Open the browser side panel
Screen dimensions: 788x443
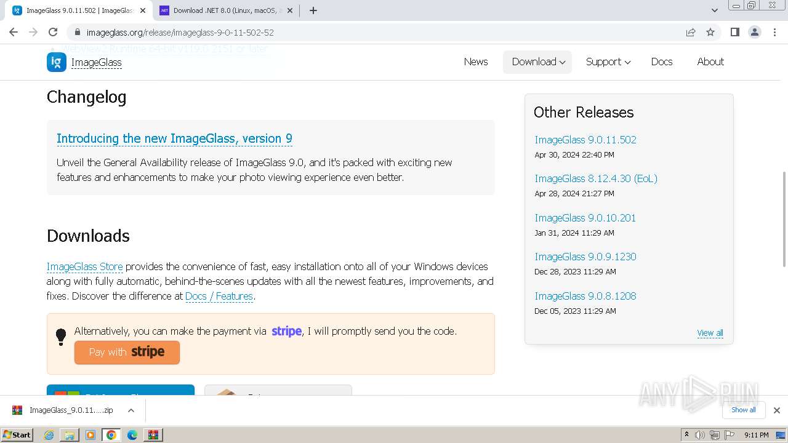[734, 32]
